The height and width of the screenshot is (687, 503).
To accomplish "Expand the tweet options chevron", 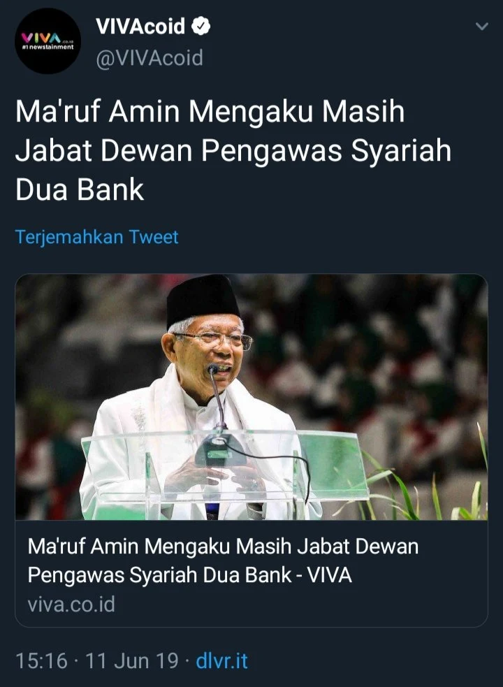I will point(482,27).
